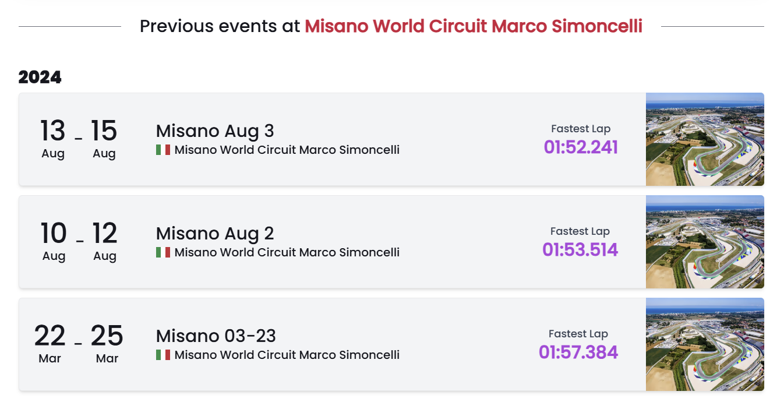784x409 pixels.
Task: Select the 10 Aug start date
Action: [54, 241]
